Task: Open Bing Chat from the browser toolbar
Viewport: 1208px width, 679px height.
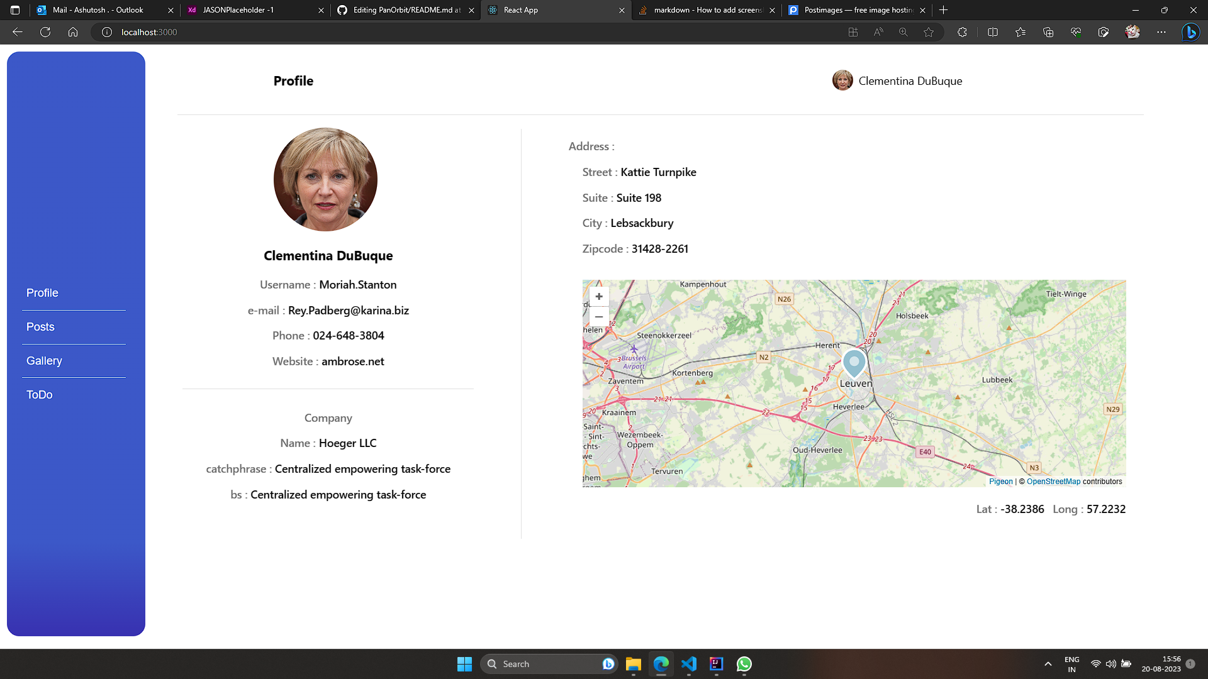Action: pos(1190,32)
